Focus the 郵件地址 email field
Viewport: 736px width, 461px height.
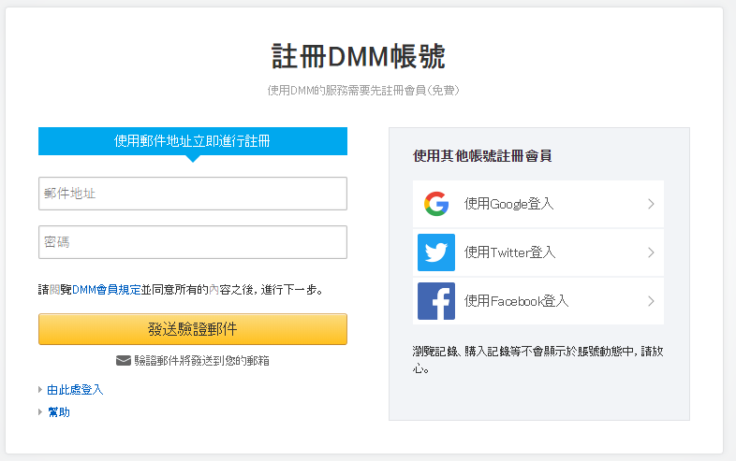pos(193,194)
